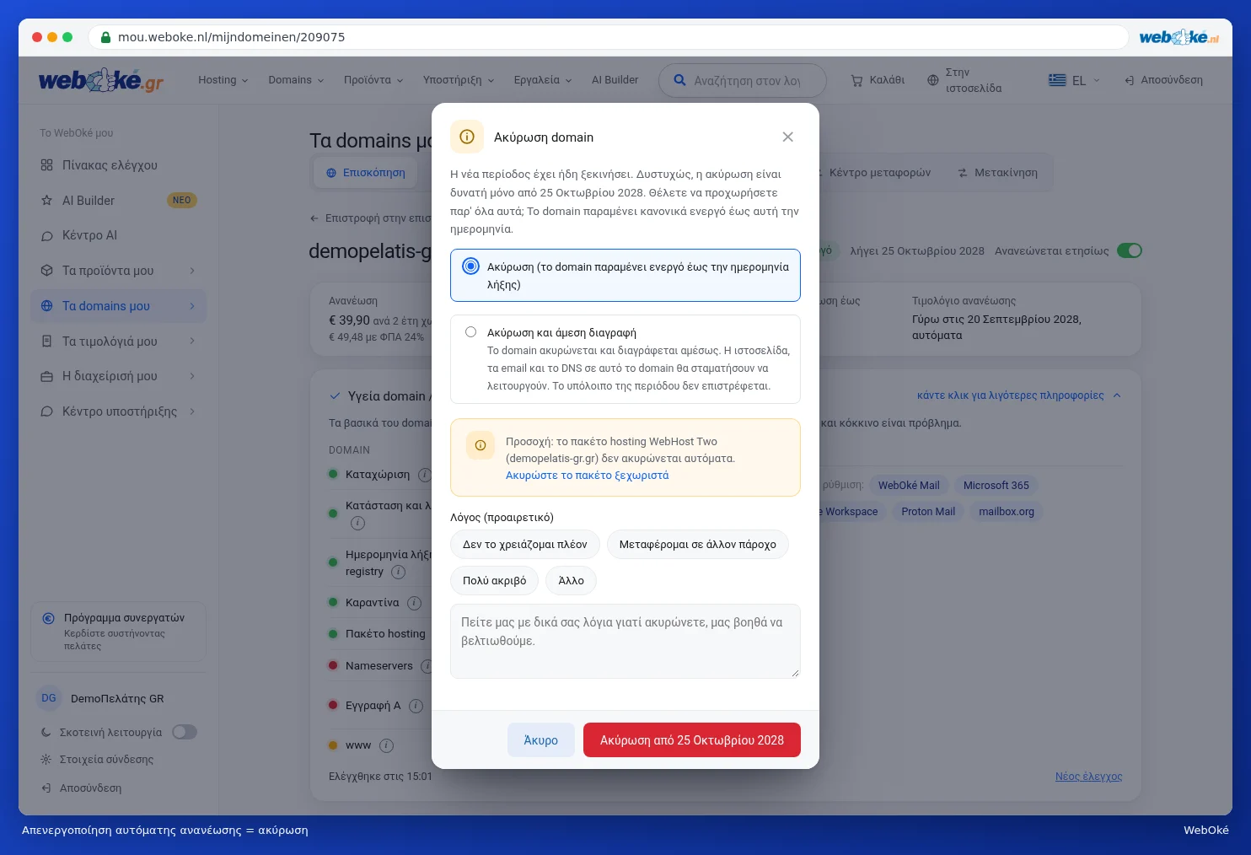Open the Υποστήριξη dropdown menu
This screenshot has width=1251, height=855.
point(459,80)
